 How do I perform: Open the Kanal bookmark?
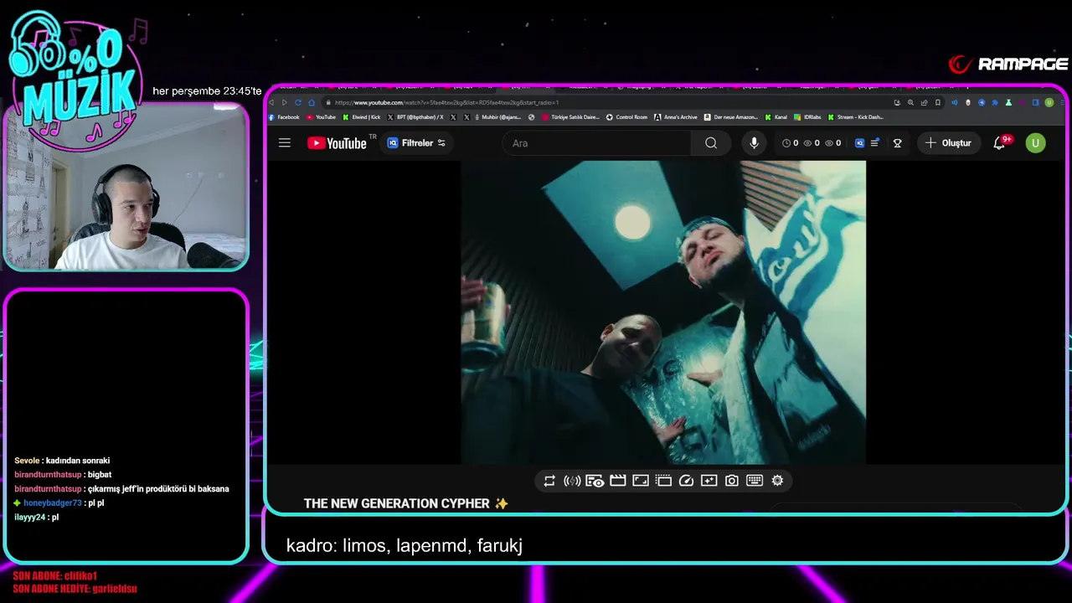(776, 117)
